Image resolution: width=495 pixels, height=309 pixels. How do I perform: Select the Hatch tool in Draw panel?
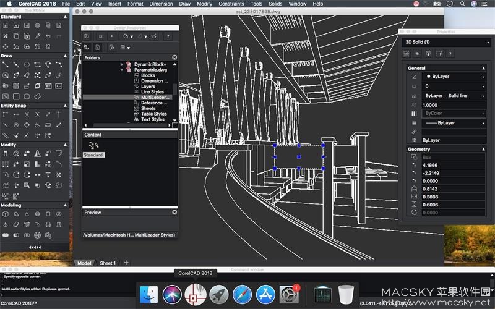pyautogui.click(x=16, y=86)
